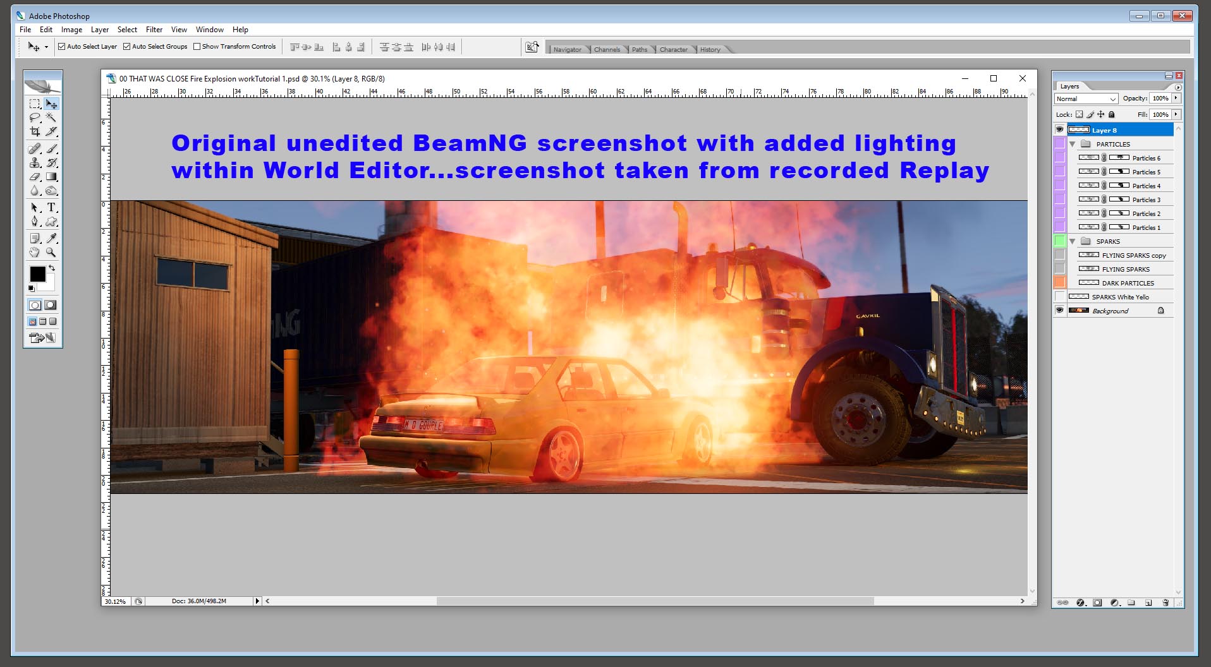This screenshot has height=667, width=1211.
Task: Open Move tool preset picker arrow
Action: (x=46, y=47)
